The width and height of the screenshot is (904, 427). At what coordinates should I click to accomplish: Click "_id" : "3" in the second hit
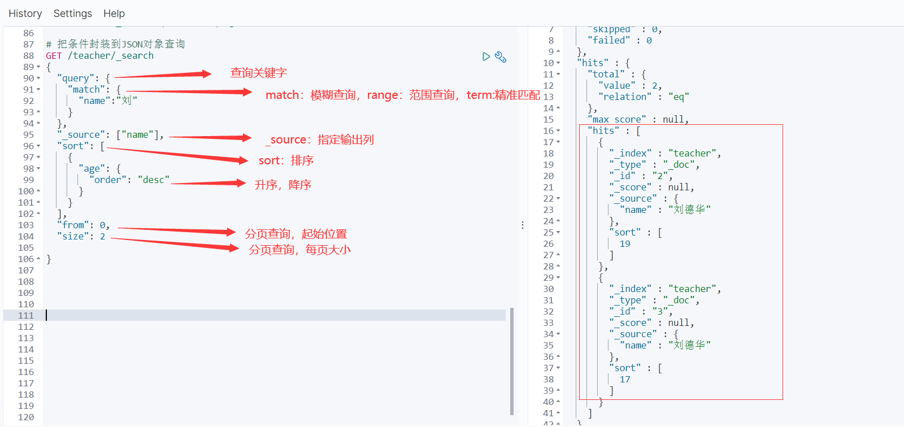pyautogui.click(x=641, y=311)
